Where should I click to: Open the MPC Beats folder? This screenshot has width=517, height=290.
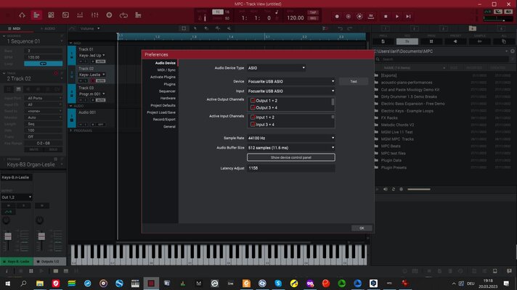(x=391, y=146)
